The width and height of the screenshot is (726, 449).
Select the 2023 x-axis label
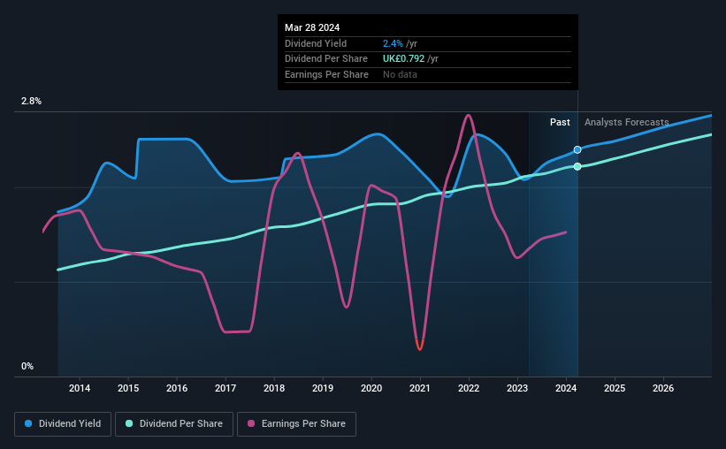pyautogui.click(x=517, y=388)
